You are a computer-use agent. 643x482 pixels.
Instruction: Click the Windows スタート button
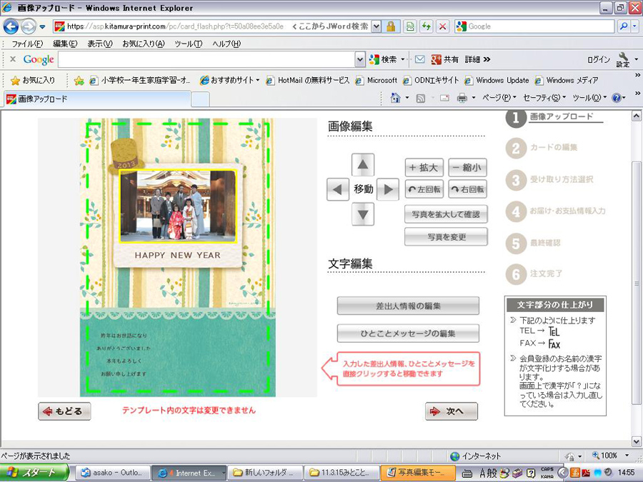click(34, 473)
